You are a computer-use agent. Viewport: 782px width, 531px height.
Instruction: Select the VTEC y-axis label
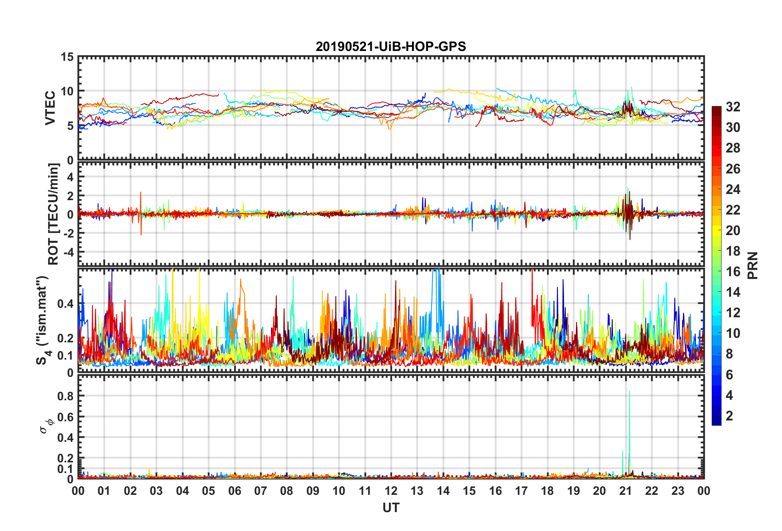click(x=50, y=108)
